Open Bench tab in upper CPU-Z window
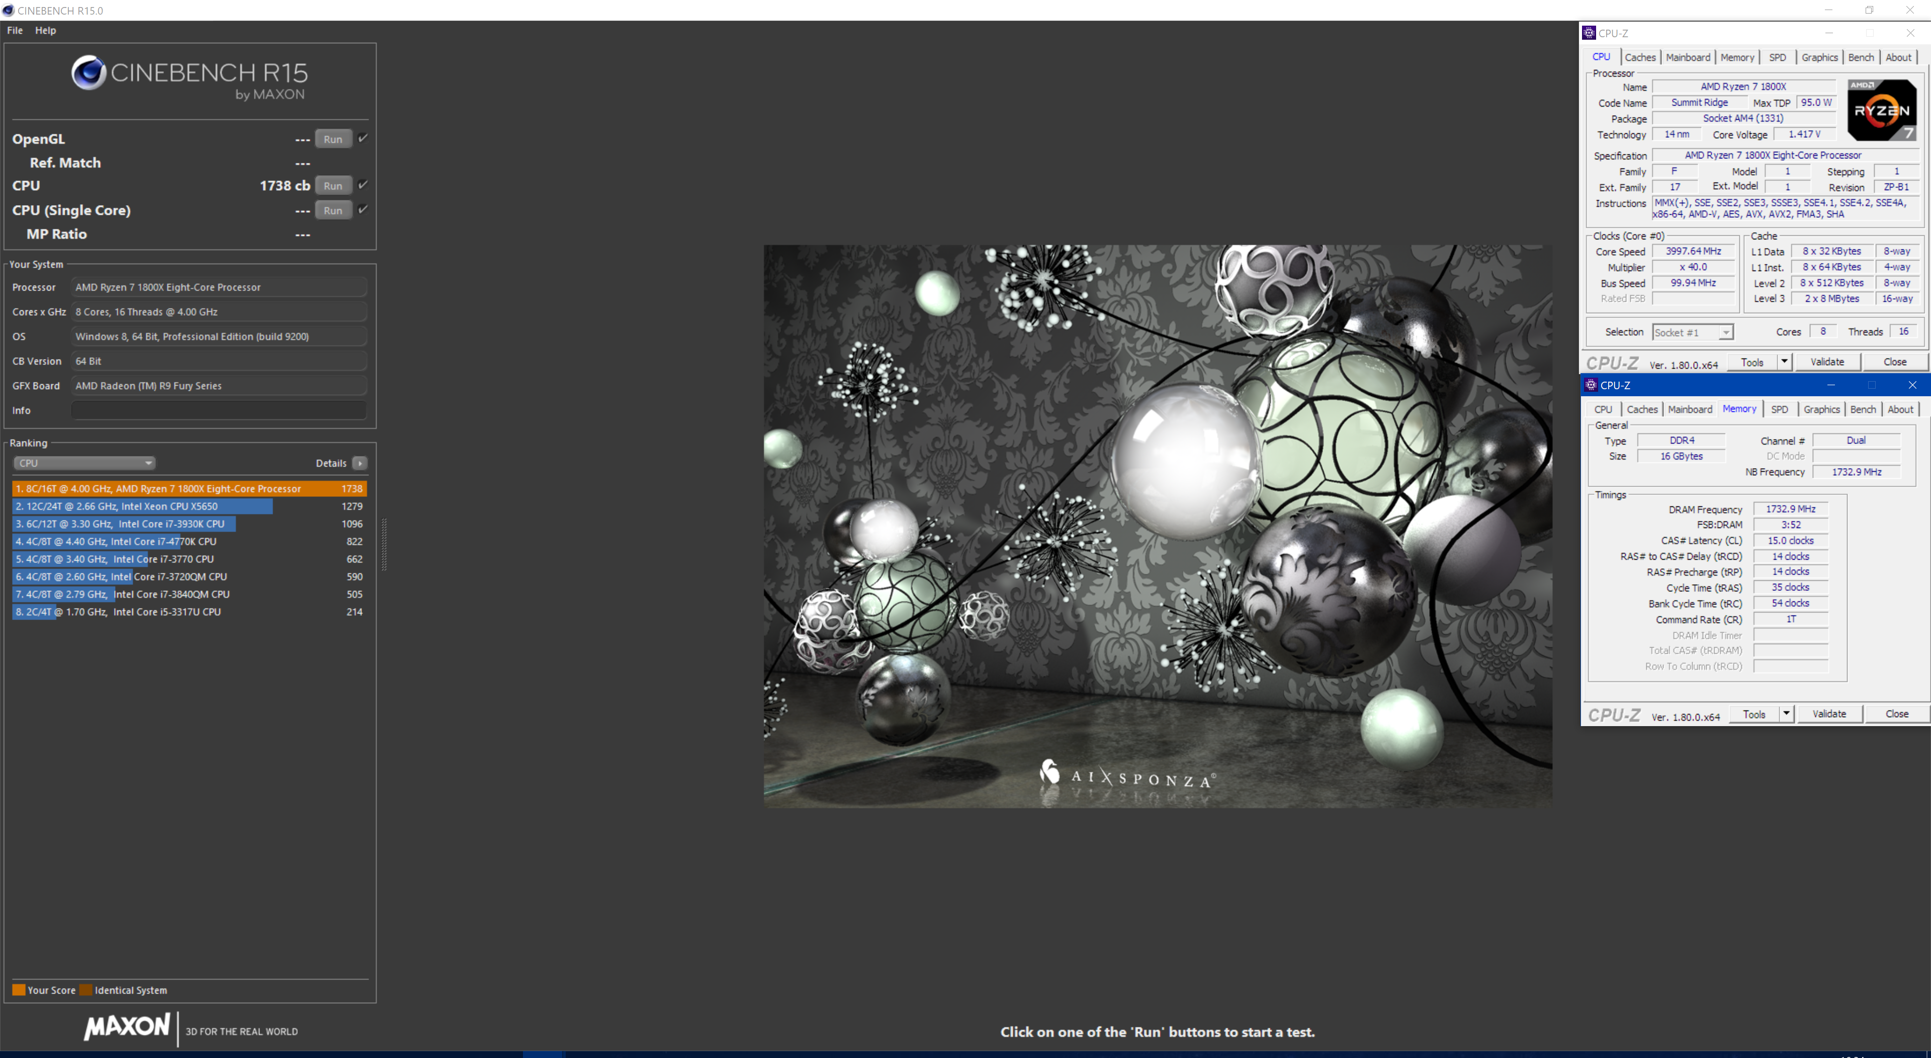This screenshot has height=1058, width=1931. pos(1861,57)
